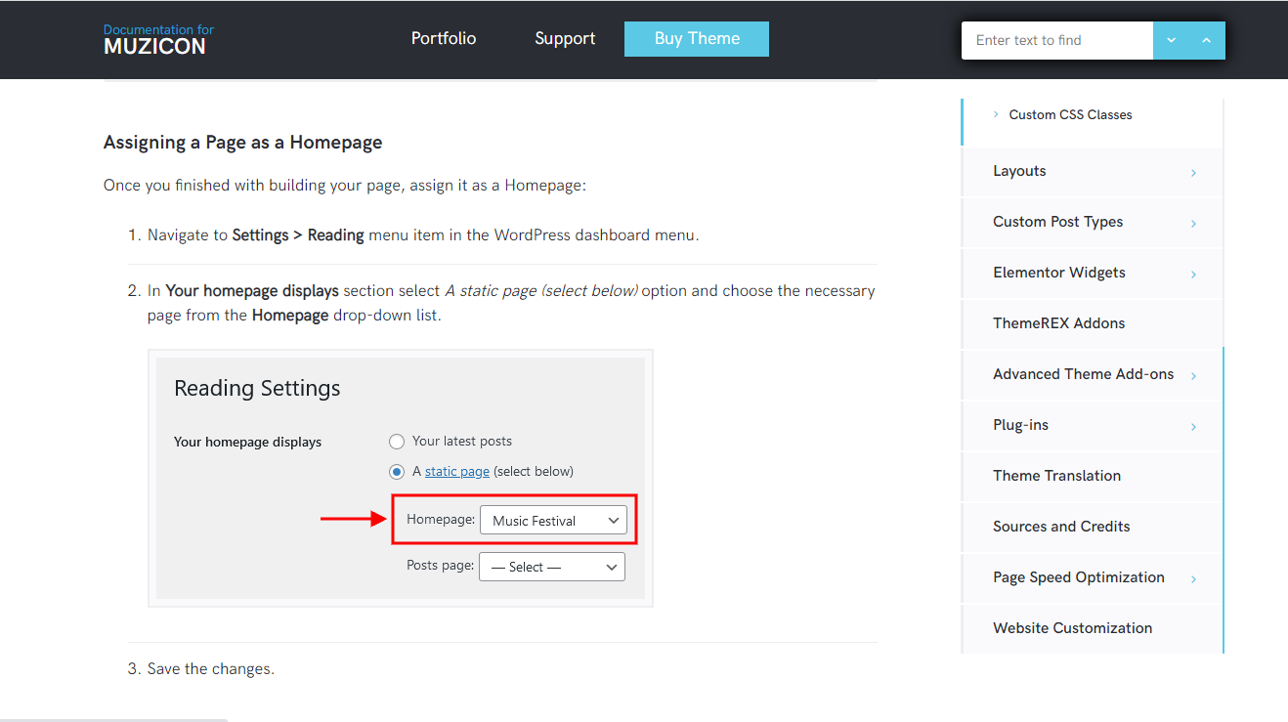
Task: Click the Your homepage displays label
Action: click(x=247, y=443)
